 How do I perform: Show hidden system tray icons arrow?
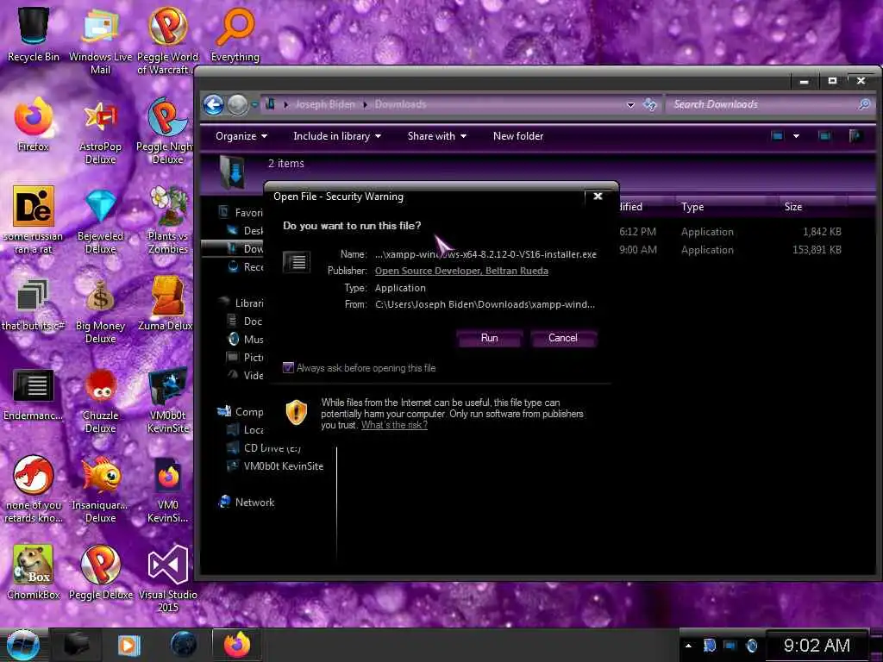(688, 646)
